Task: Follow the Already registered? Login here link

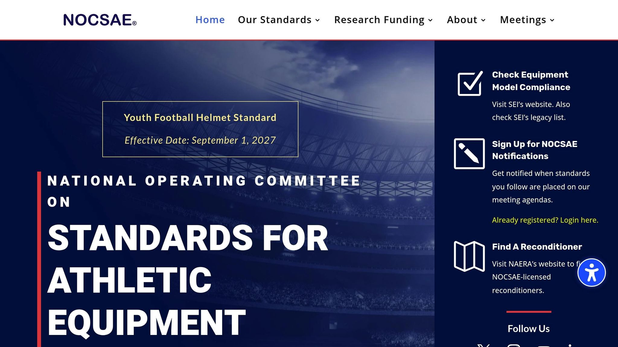Action: click(x=545, y=220)
